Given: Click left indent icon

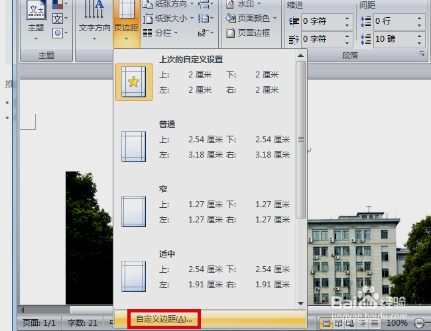Looking at the screenshot, I should click(294, 21).
